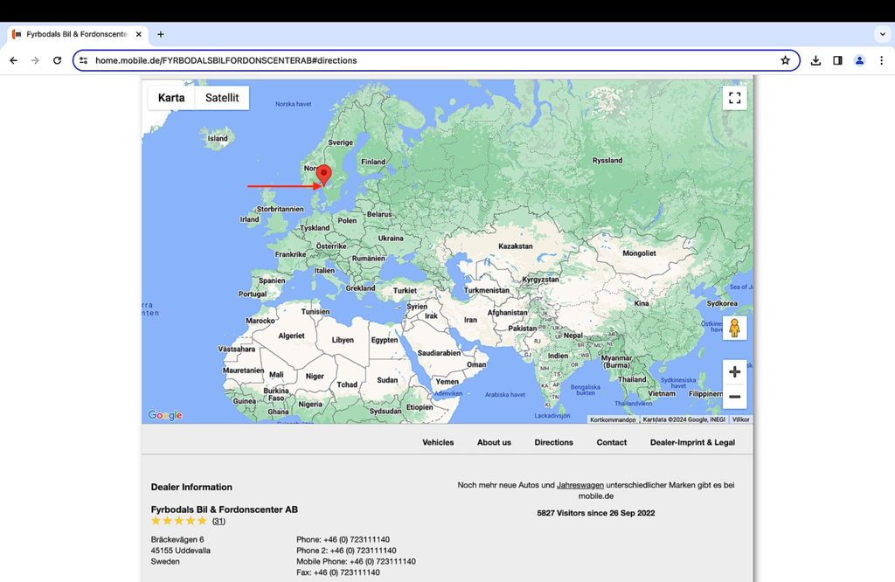895x582 pixels.
Task: Open a new browser tab
Action: tap(161, 34)
